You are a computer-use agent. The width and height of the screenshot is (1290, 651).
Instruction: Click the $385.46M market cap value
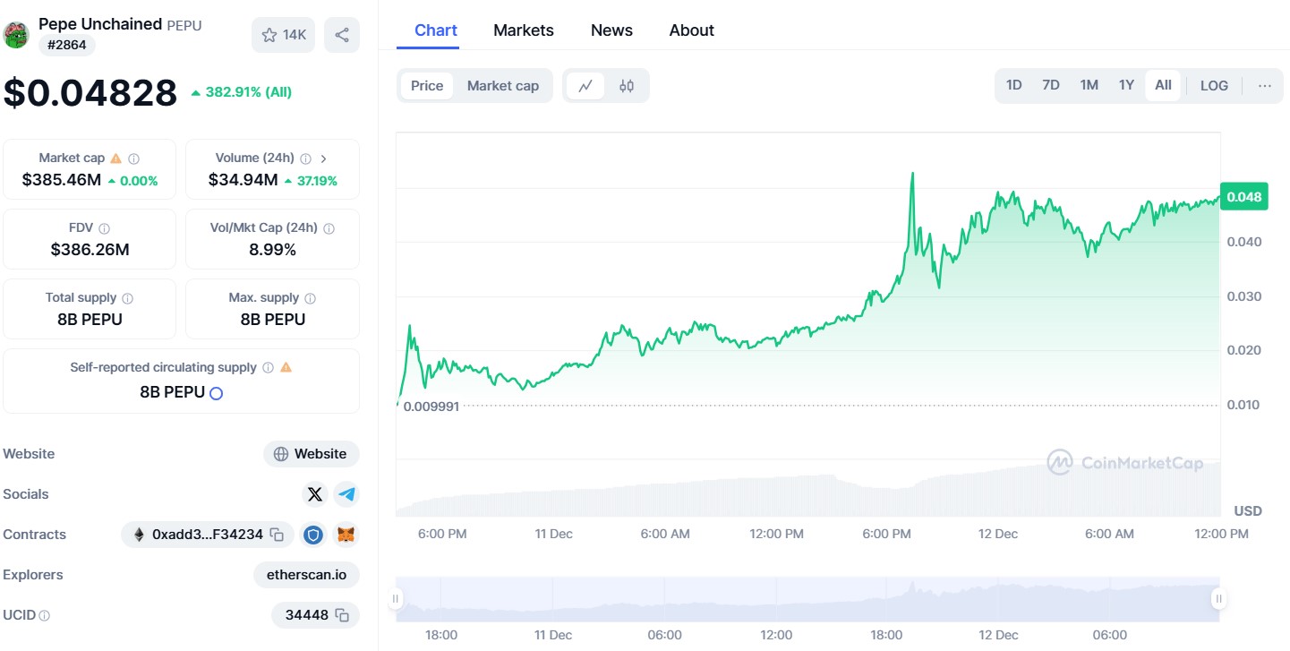click(62, 180)
